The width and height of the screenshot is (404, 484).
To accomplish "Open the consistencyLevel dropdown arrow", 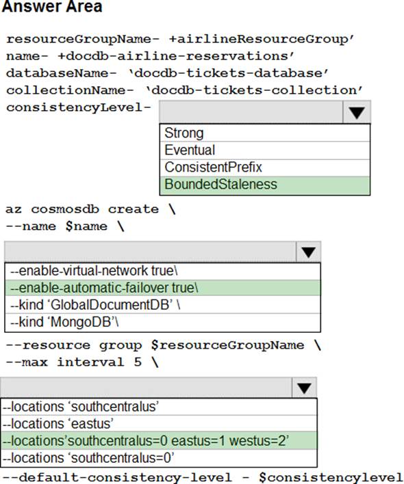I will pos(357,112).
